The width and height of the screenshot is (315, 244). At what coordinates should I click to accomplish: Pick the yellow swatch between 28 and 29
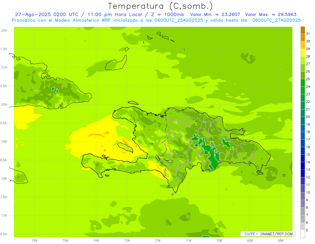[x=303, y=53]
